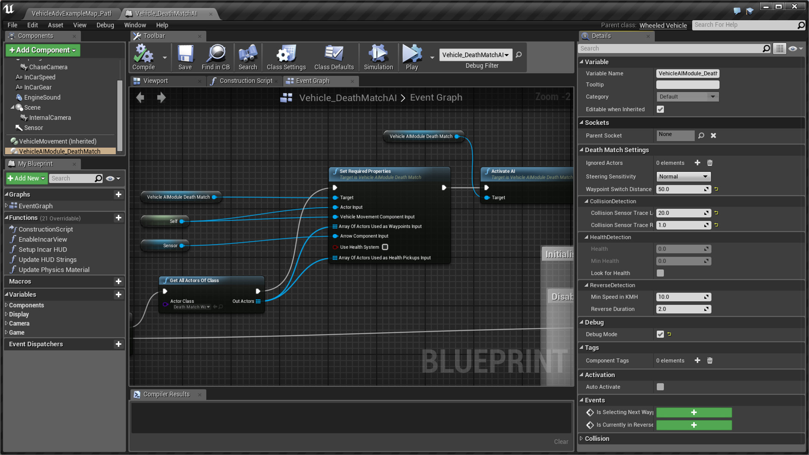This screenshot has height=455, width=809.
Task: Open the Category dropdown in Details
Action: point(687,96)
